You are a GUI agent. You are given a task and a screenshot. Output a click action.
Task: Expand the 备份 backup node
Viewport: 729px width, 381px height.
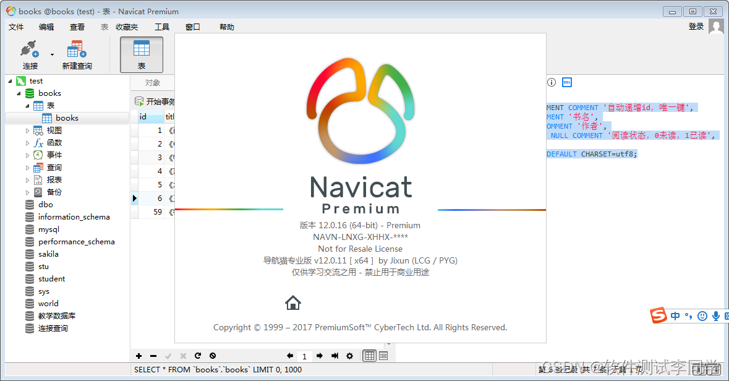[x=27, y=192]
